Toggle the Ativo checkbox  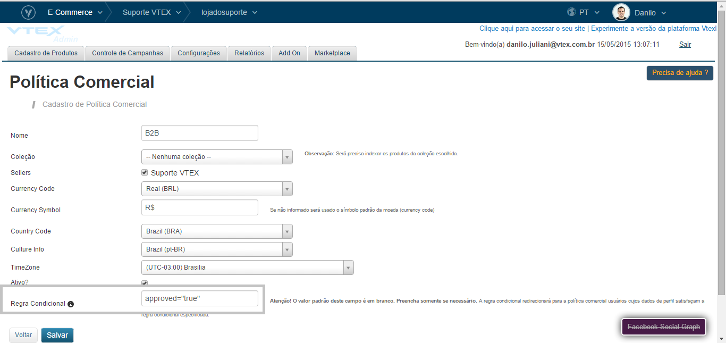[x=145, y=283]
